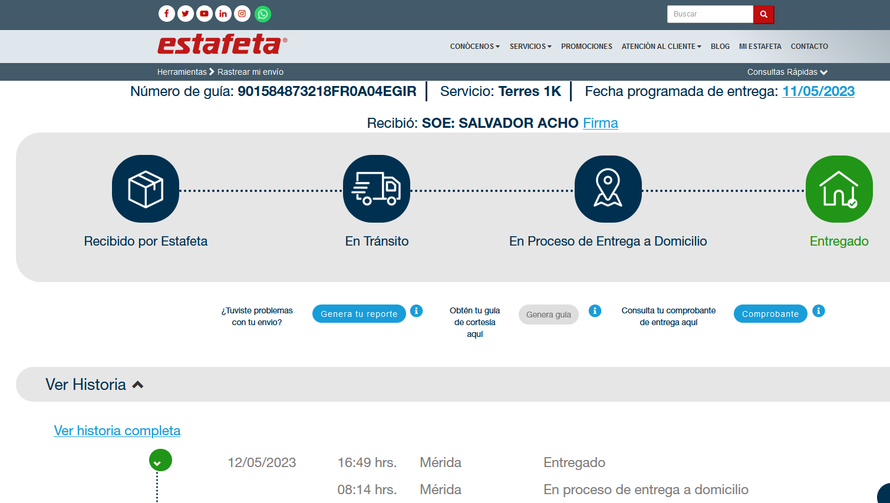The width and height of the screenshot is (890, 503).
Task: Click the green WhatsApp icon
Action: click(263, 14)
